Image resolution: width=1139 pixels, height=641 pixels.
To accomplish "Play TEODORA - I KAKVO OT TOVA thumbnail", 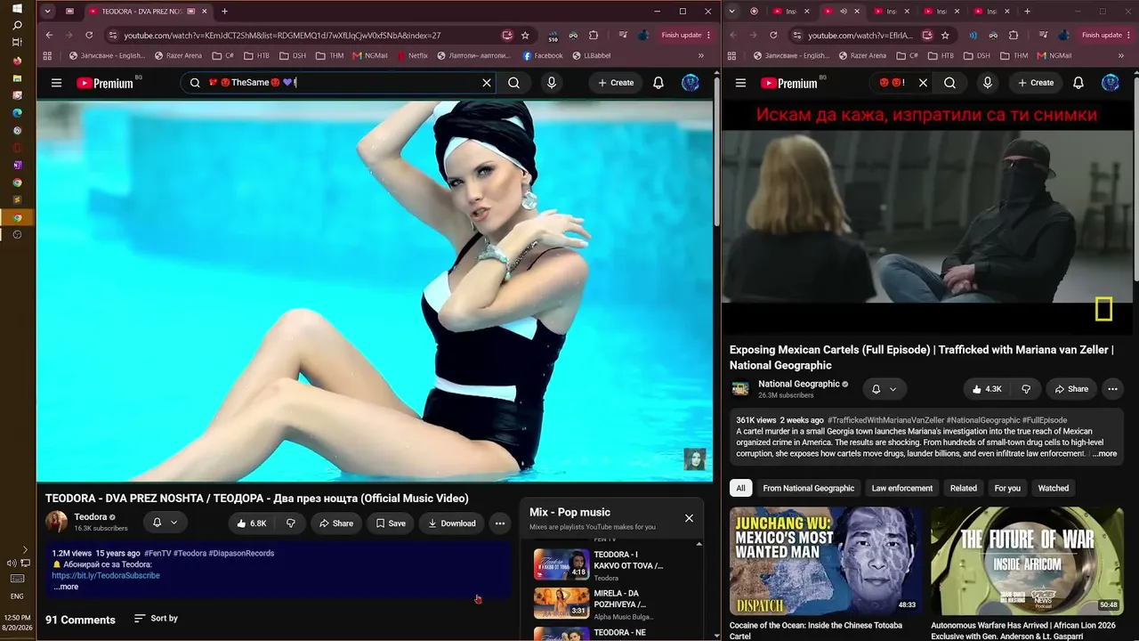I will [x=561, y=564].
